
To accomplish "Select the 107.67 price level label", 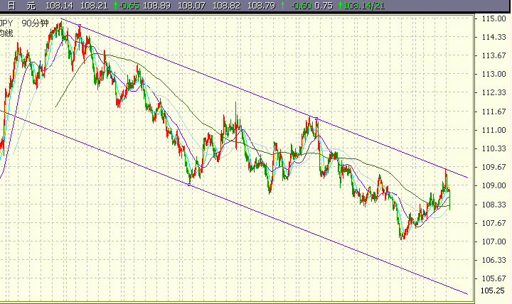I will click(494, 223).
